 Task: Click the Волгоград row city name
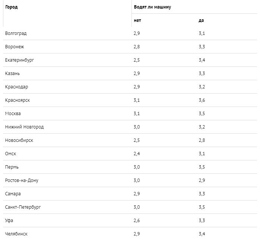click(x=16, y=33)
